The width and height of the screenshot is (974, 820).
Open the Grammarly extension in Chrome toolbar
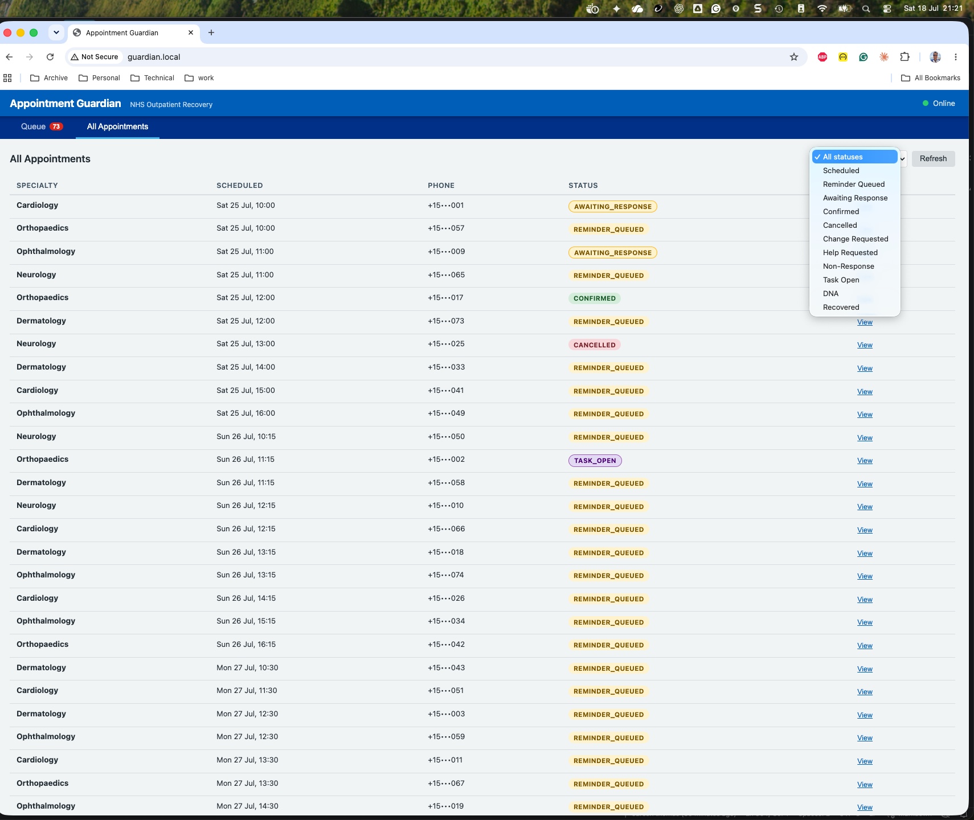point(863,57)
